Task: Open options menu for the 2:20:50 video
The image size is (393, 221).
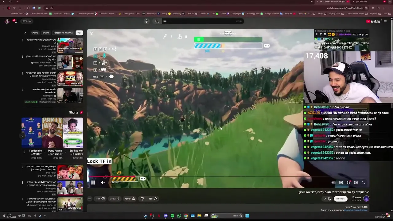Action: pos(22,73)
